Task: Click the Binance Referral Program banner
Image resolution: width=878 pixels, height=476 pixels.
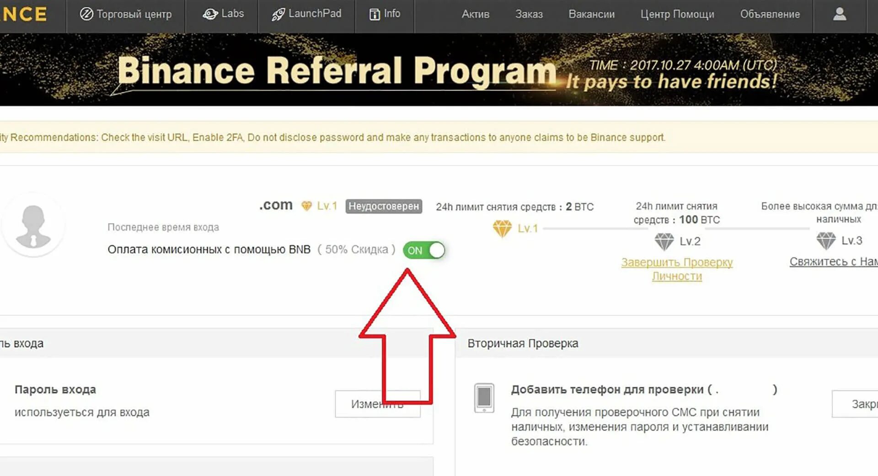Action: point(439,70)
